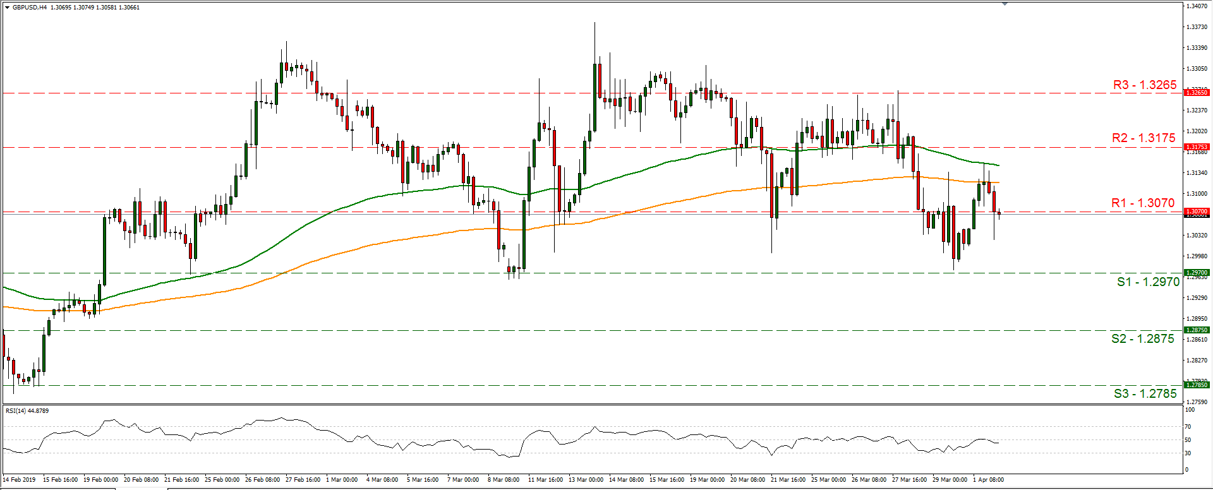
Task: Click the 1.28950 price scale value
Action: 1197,319
